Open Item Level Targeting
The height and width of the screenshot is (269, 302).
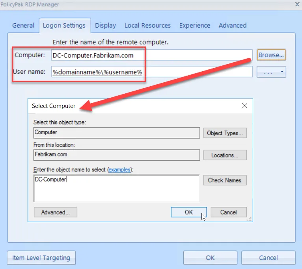41,258
